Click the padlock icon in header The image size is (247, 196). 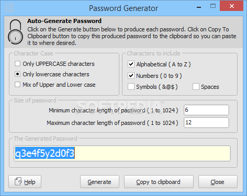(x=15, y=31)
